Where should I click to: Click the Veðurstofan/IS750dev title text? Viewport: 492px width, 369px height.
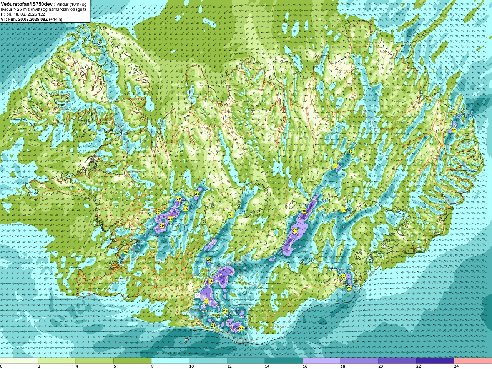point(27,3)
